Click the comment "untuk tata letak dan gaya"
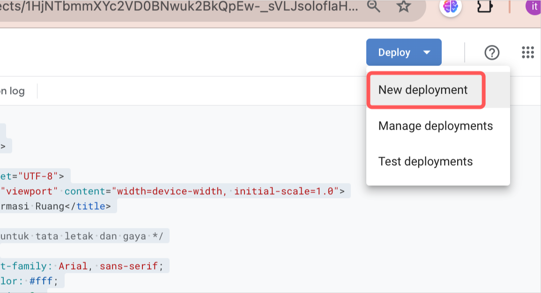541x293 pixels. pyautogui.click(x=73, y=236)
